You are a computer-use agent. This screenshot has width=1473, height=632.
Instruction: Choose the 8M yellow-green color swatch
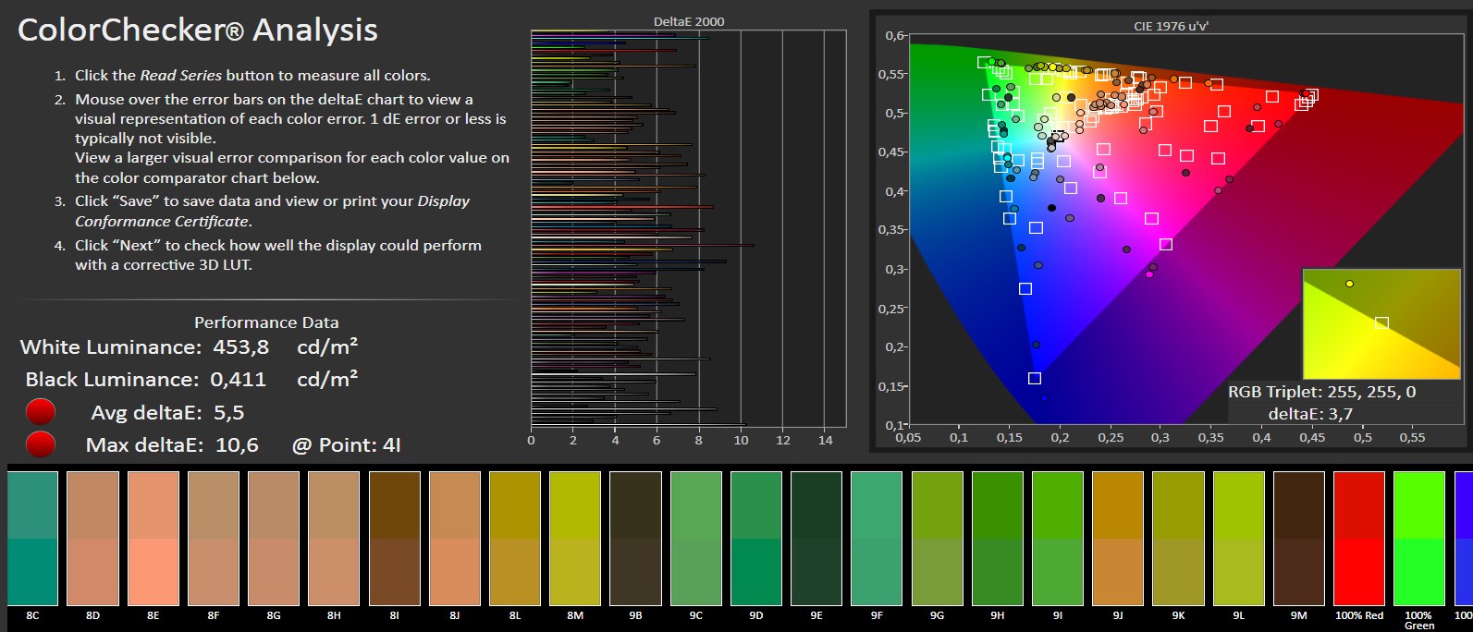[574, 539]
